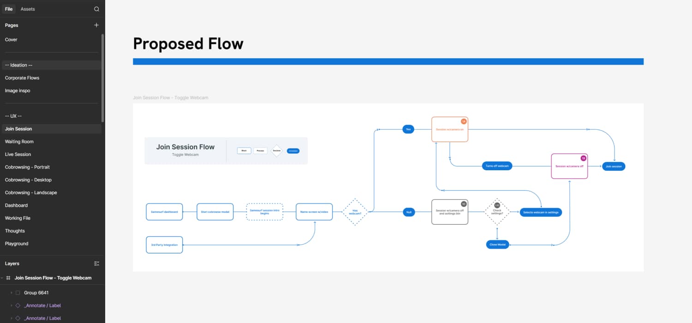This screenshot has width=692, height=323.
Task: Click the Join Session Flow - Toggle Webcam frame title
Action: tap(170, 97)
